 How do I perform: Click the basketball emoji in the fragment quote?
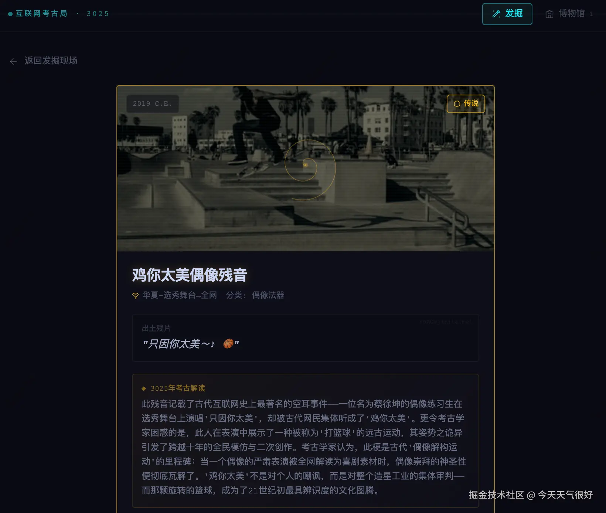pos(228,343)
